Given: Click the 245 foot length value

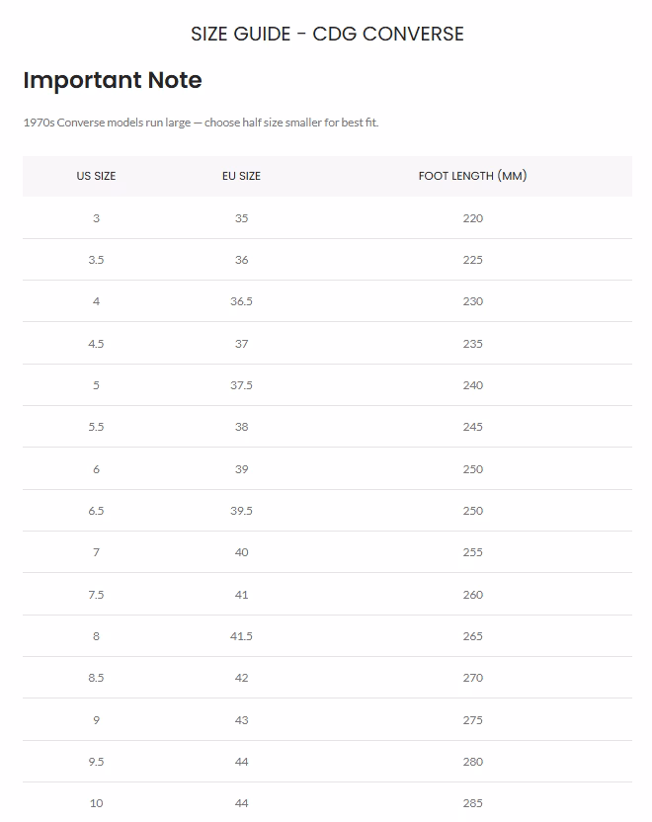Looking at the screenshot, I should [472, 427].
